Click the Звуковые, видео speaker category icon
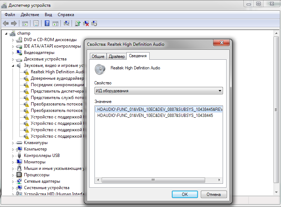 19,65
